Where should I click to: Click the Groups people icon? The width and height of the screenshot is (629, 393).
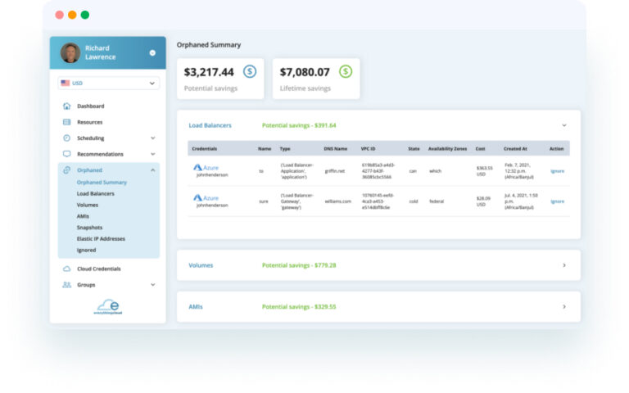click(66, 285)
